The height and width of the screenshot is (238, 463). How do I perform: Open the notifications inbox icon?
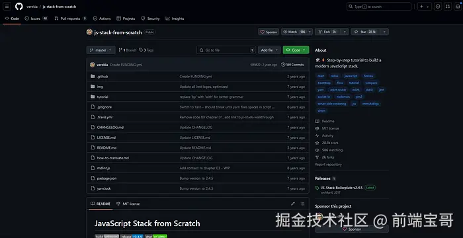tap(458, 7)
